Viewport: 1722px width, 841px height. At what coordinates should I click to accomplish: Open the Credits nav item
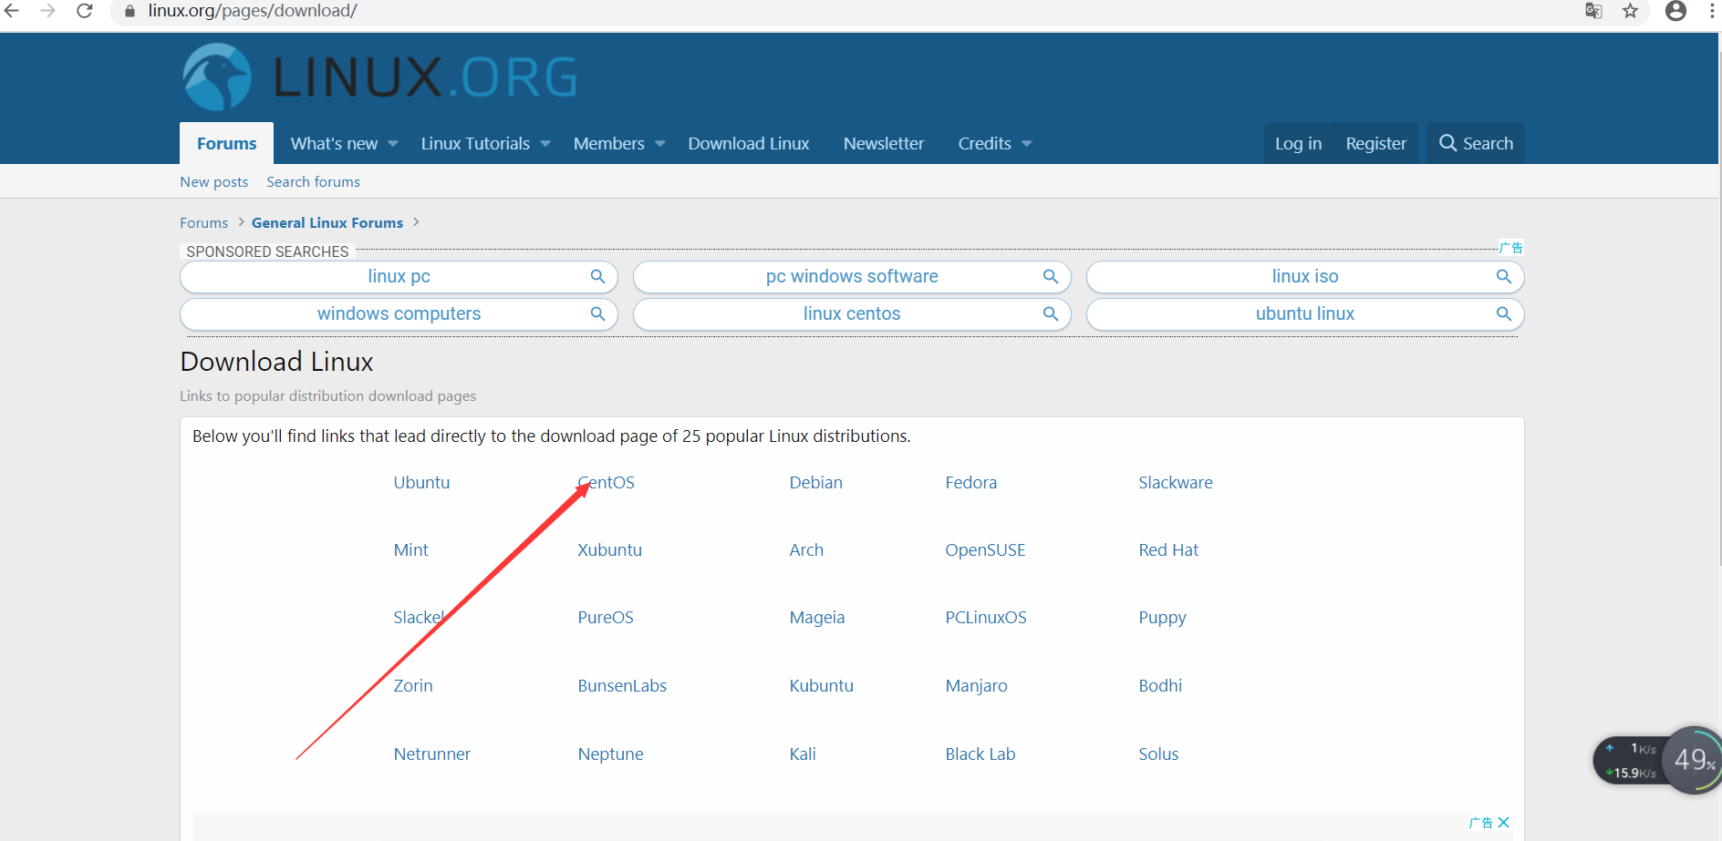pyautogui.click(x=984, y=143)
